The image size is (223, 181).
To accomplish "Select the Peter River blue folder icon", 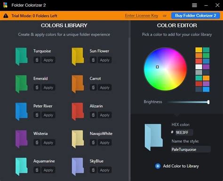I will [x=22, y=112].
